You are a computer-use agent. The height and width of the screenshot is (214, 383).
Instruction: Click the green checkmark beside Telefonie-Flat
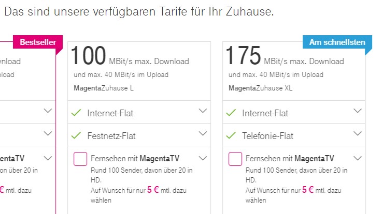(231, 135)
